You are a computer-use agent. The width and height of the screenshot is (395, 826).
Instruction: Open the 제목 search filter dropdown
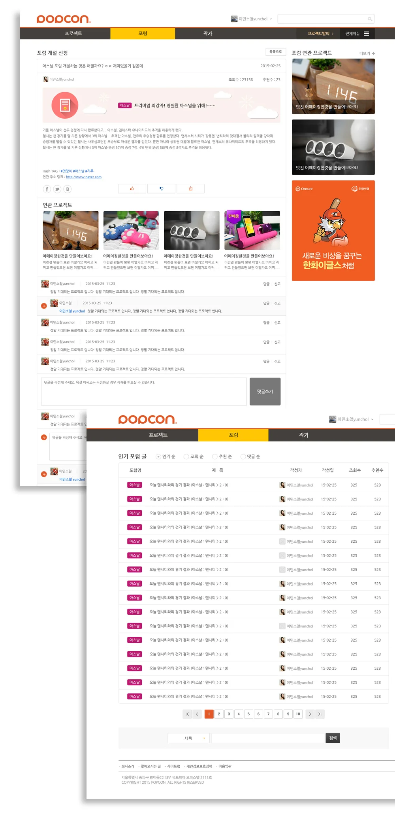coord(189,738)
